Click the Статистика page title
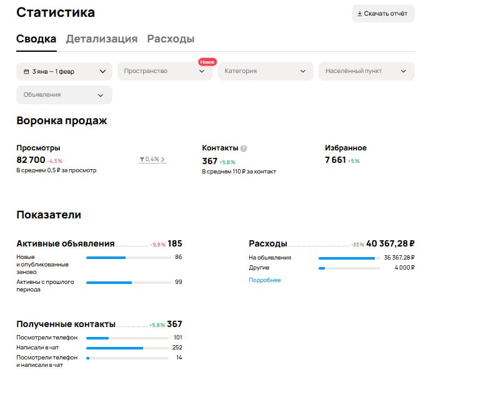 [x=56, y=12]
